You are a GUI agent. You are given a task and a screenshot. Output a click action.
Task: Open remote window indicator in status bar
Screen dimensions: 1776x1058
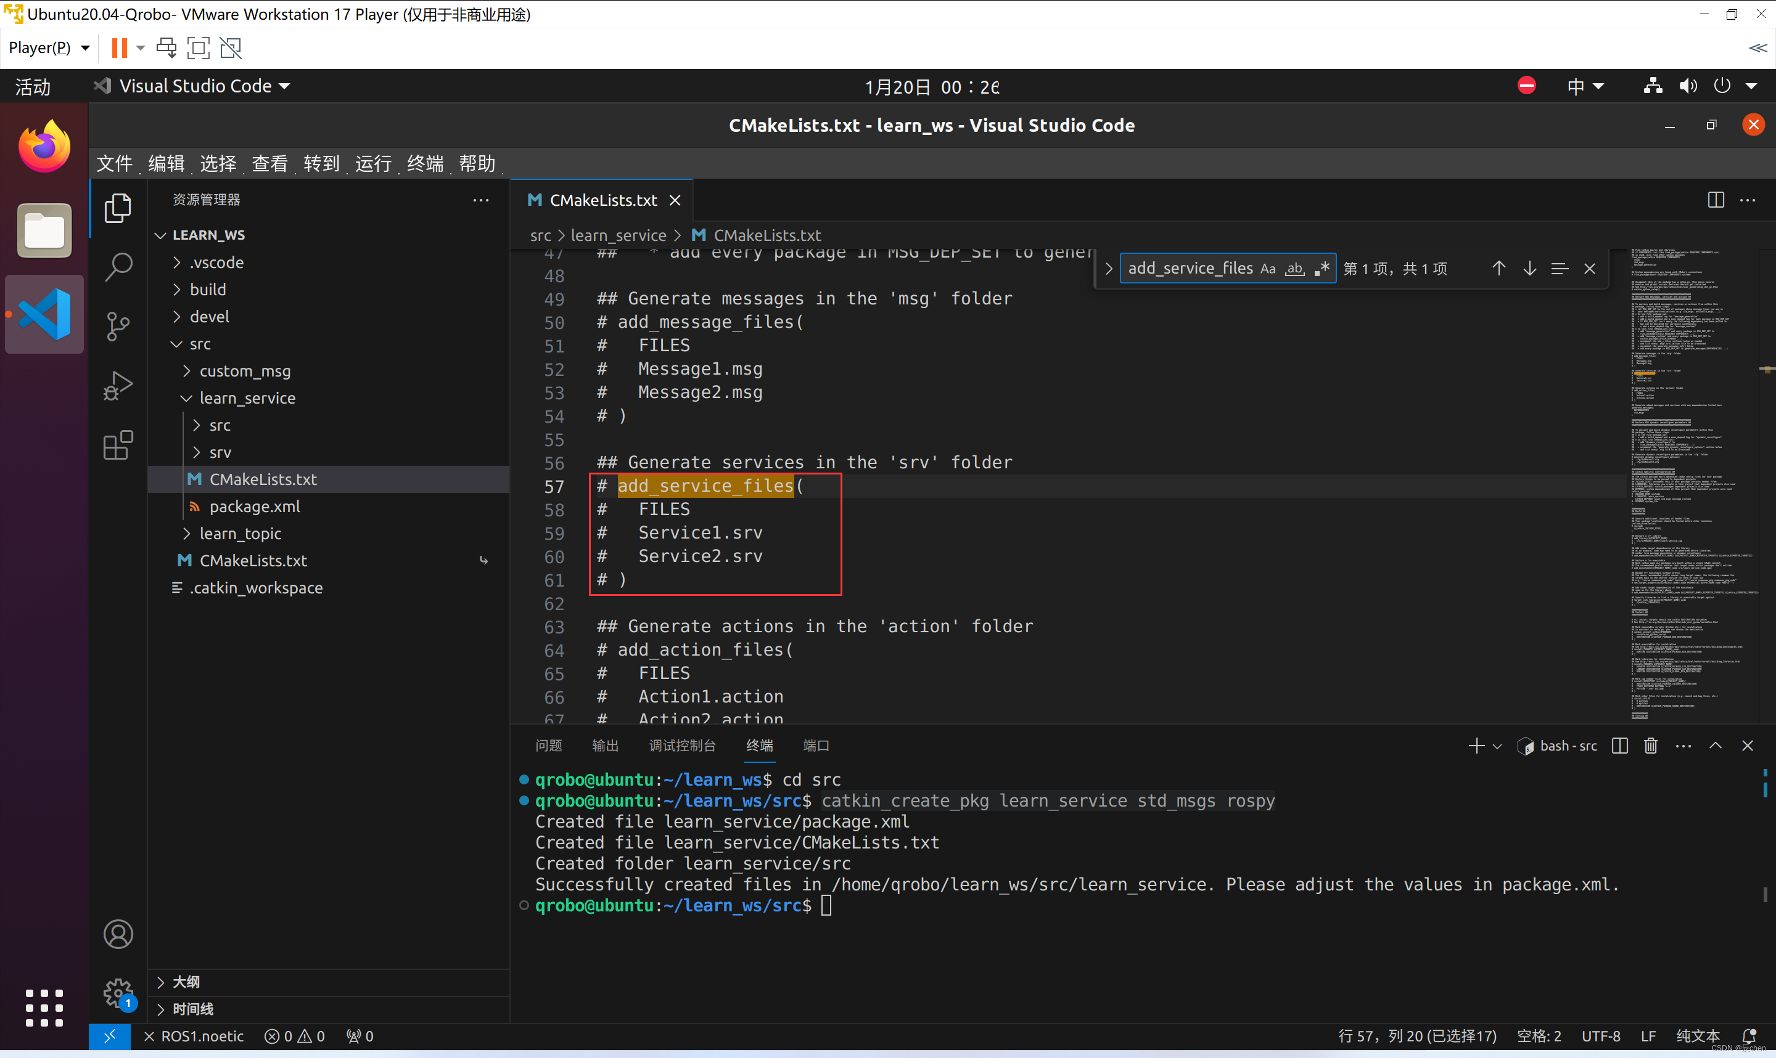(109, 1036)
